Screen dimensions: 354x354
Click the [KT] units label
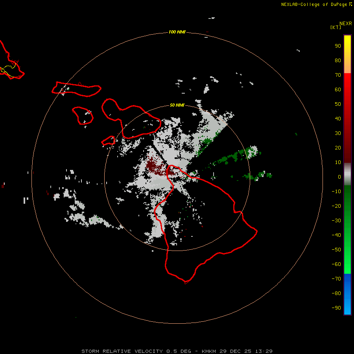(x=336, y=27)
